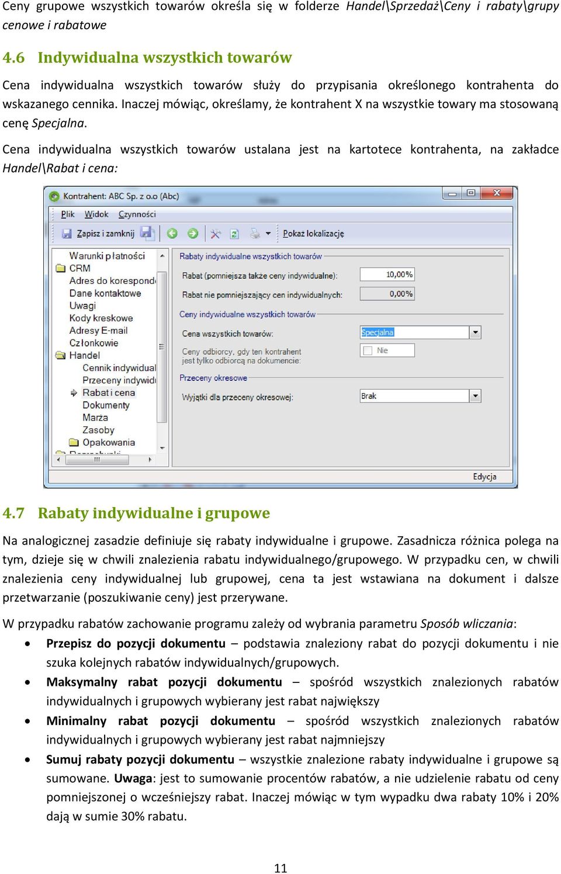The width and height of the screenshot is (561, 874).
Task: Click the Ceny indywidualne wszystkich towarów heading
Action: point(247,314)
